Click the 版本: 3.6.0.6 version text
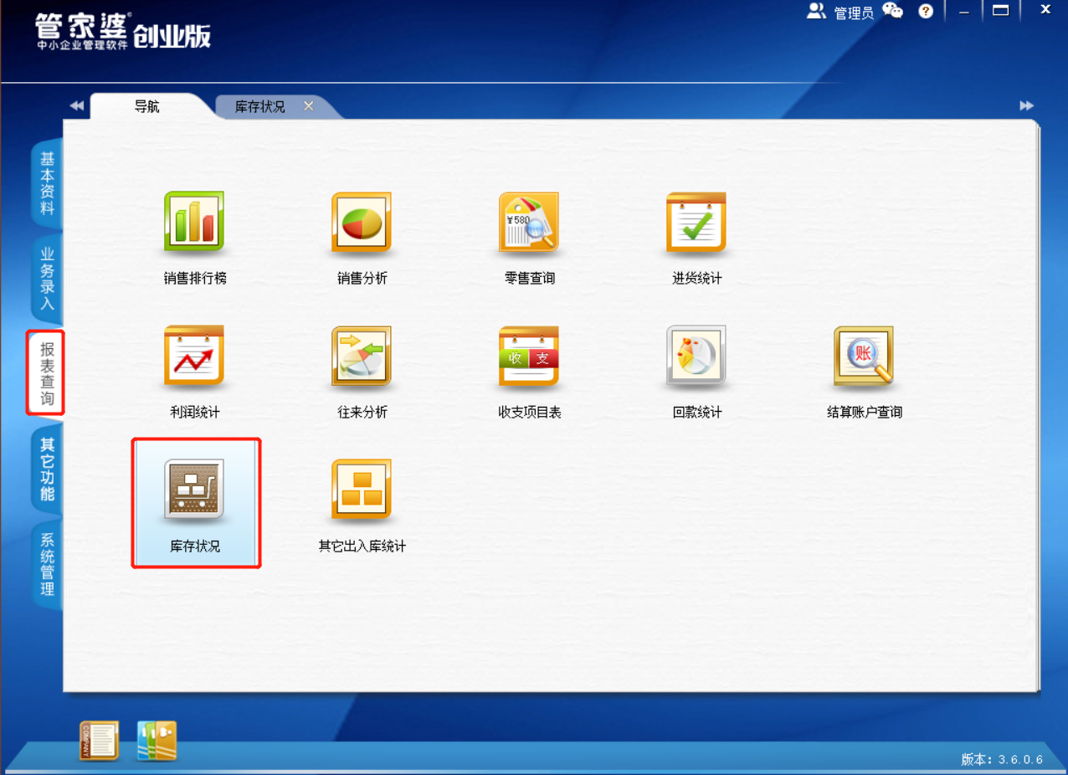The height and width of the screenshot is (775, 1068). (1002, 759)
